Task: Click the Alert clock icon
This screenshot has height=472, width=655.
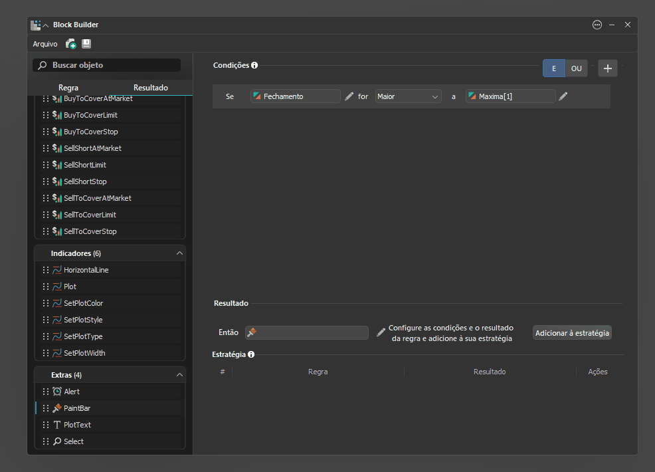Action: tap(57, 392)
